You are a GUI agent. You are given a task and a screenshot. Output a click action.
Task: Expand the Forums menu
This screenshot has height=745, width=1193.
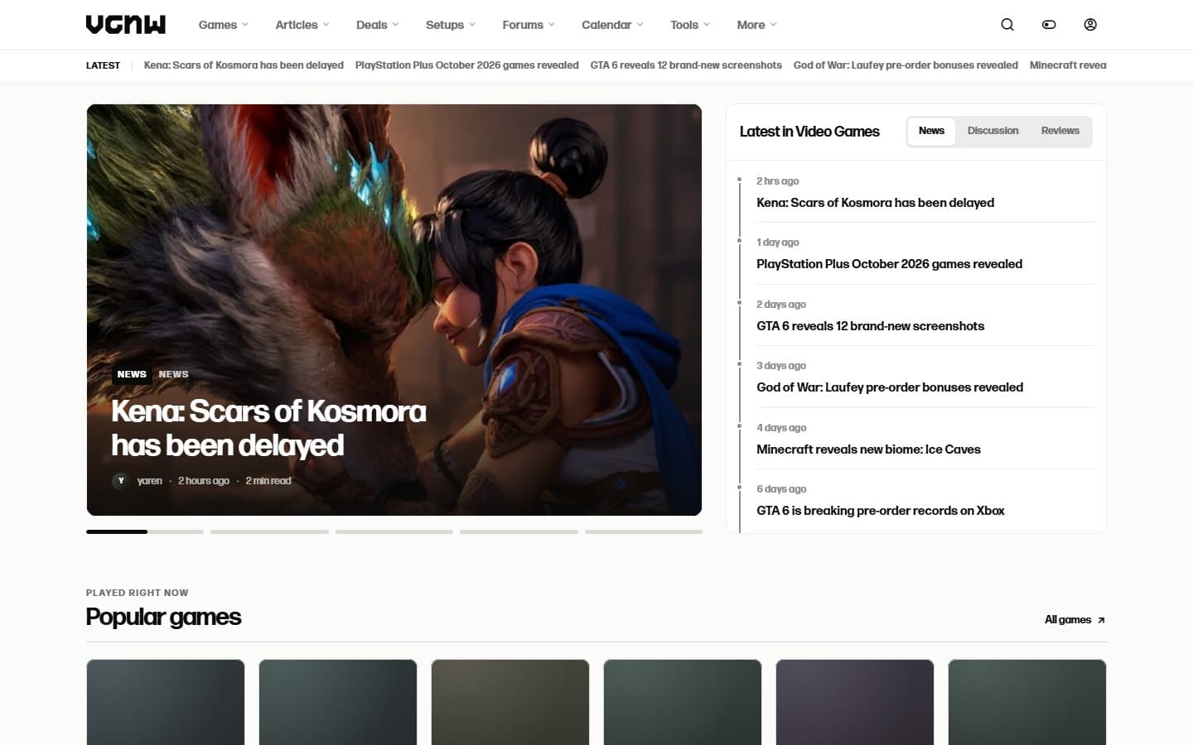tap(529, 25)
